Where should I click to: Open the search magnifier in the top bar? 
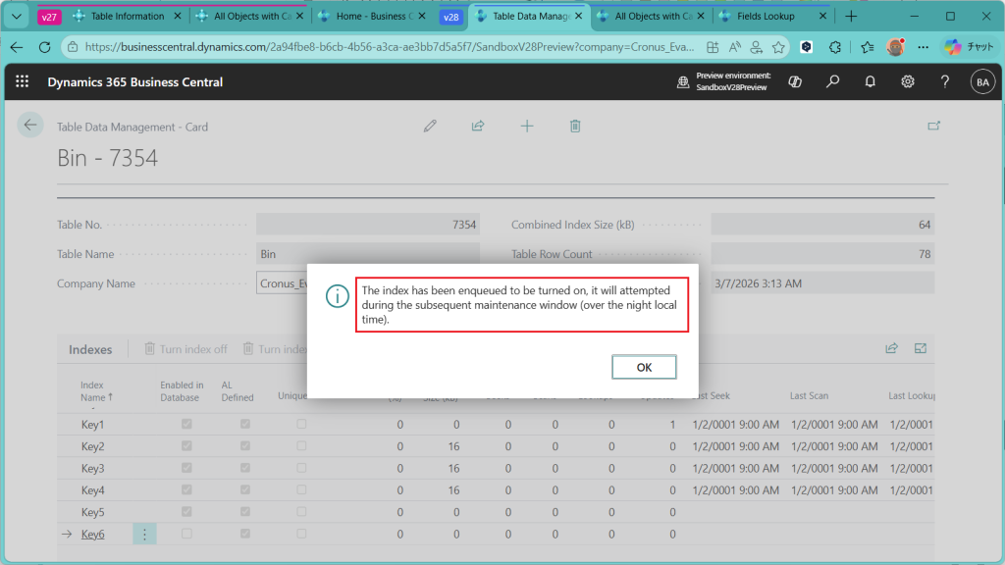click(833, 82)
